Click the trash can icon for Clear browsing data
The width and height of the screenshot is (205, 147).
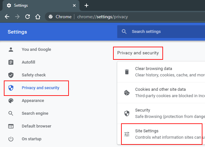coord(127,72)
